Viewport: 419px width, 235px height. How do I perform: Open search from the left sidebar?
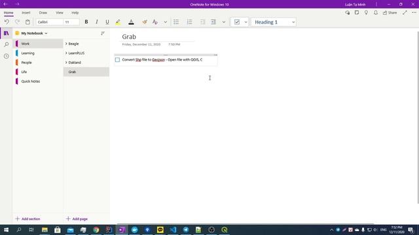(6, 44)
